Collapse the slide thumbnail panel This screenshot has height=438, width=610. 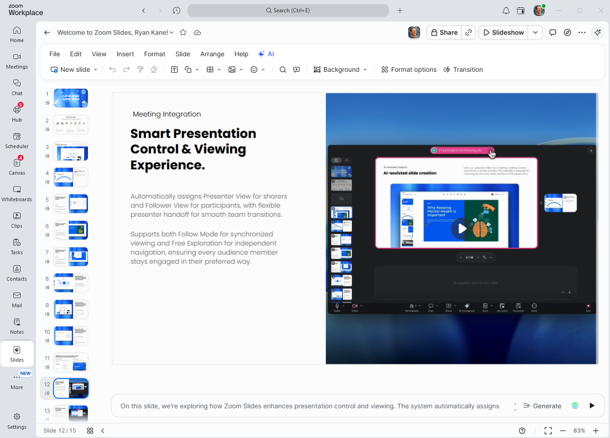click(103, 431)
